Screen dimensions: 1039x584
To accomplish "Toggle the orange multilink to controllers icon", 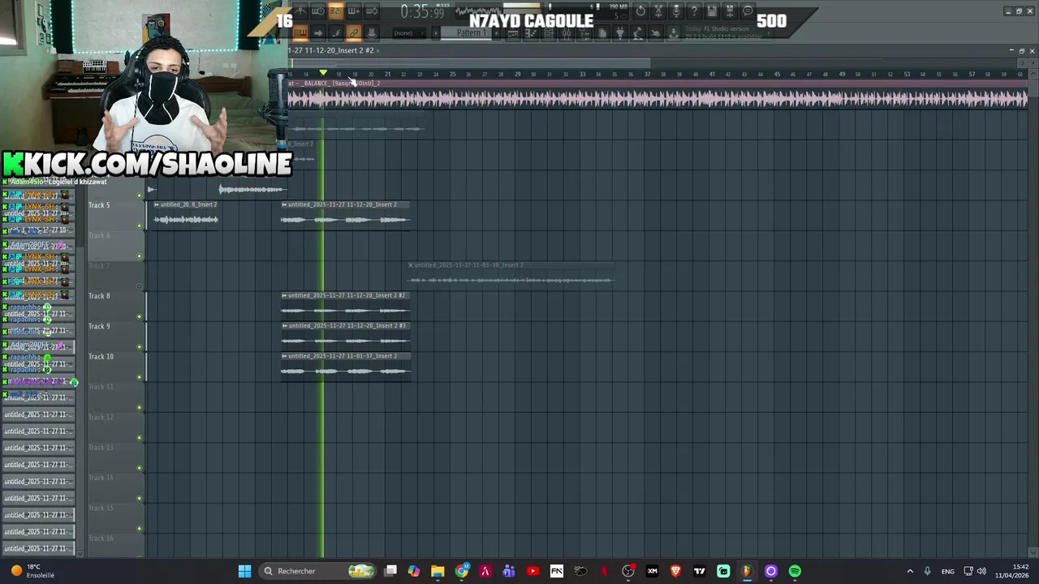I will (354, 33).
